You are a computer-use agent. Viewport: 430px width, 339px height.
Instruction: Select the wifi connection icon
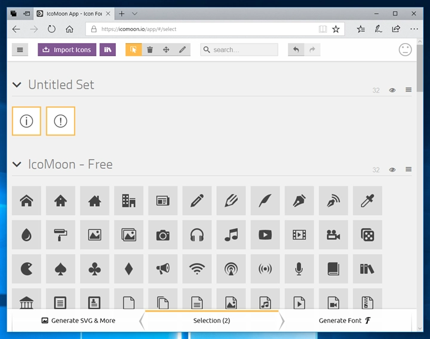pyautogui.click(x=197, y=268)
